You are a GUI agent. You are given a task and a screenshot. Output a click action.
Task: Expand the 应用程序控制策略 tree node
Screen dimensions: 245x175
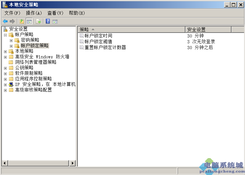tap(5, 80)
